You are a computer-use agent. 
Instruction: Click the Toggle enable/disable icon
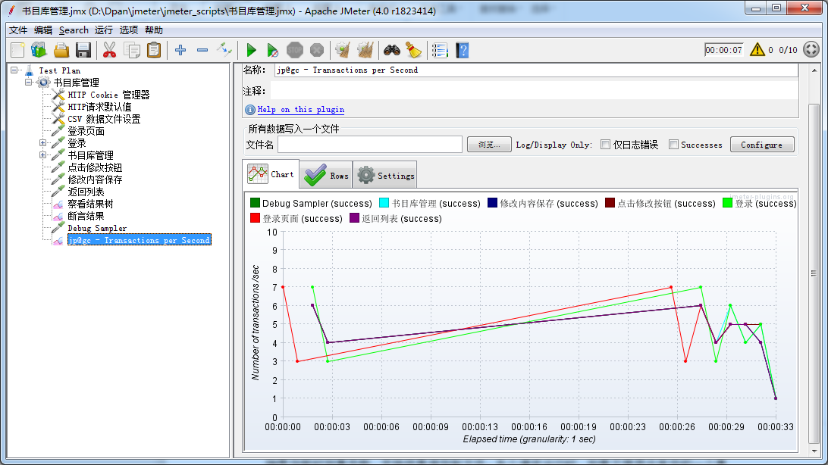[x=224, y=50]
